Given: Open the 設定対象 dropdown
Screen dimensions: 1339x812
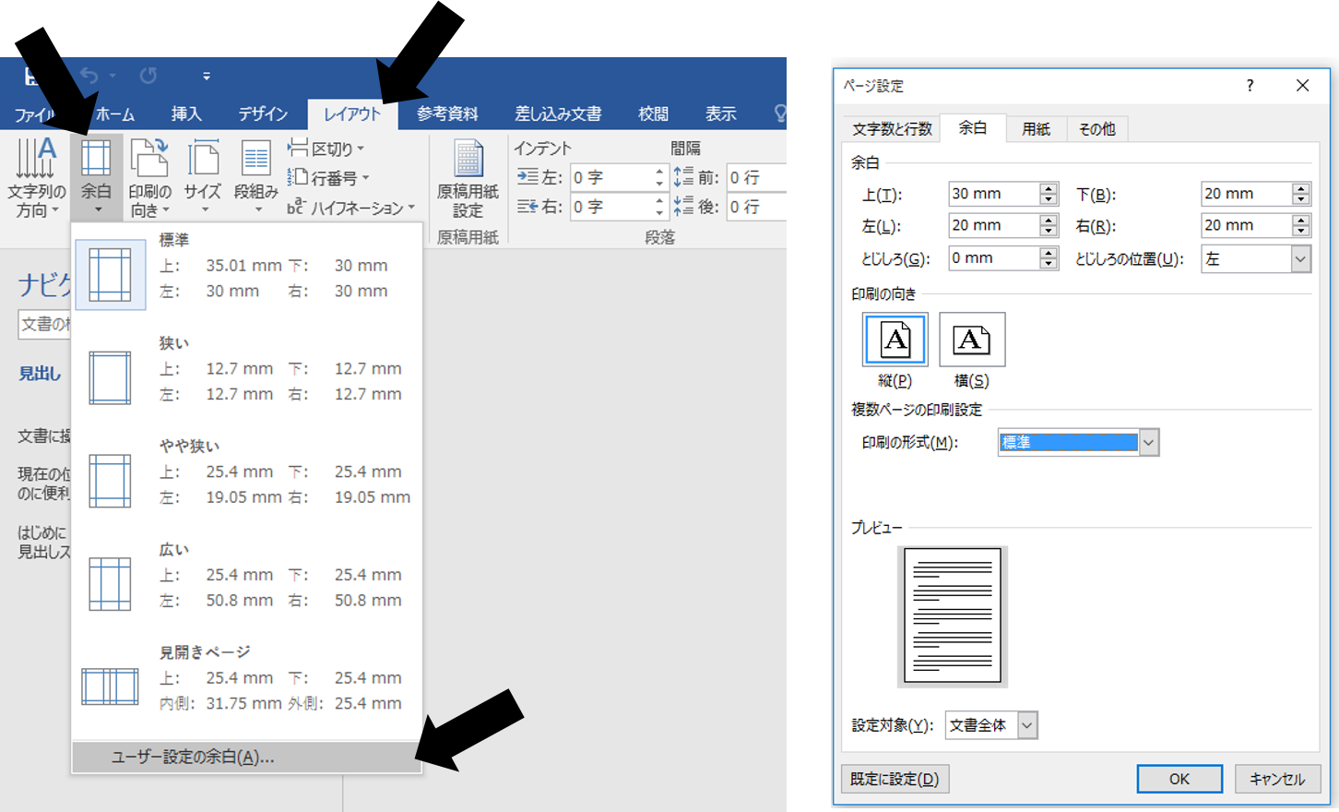Looking at the screenshot, I should [1027, 725].
